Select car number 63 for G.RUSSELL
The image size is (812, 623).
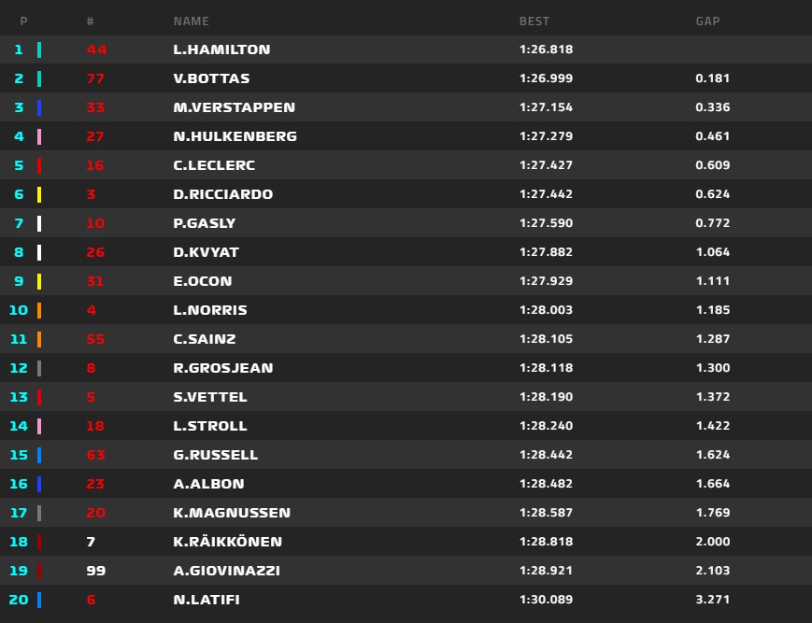pos(96,455)
